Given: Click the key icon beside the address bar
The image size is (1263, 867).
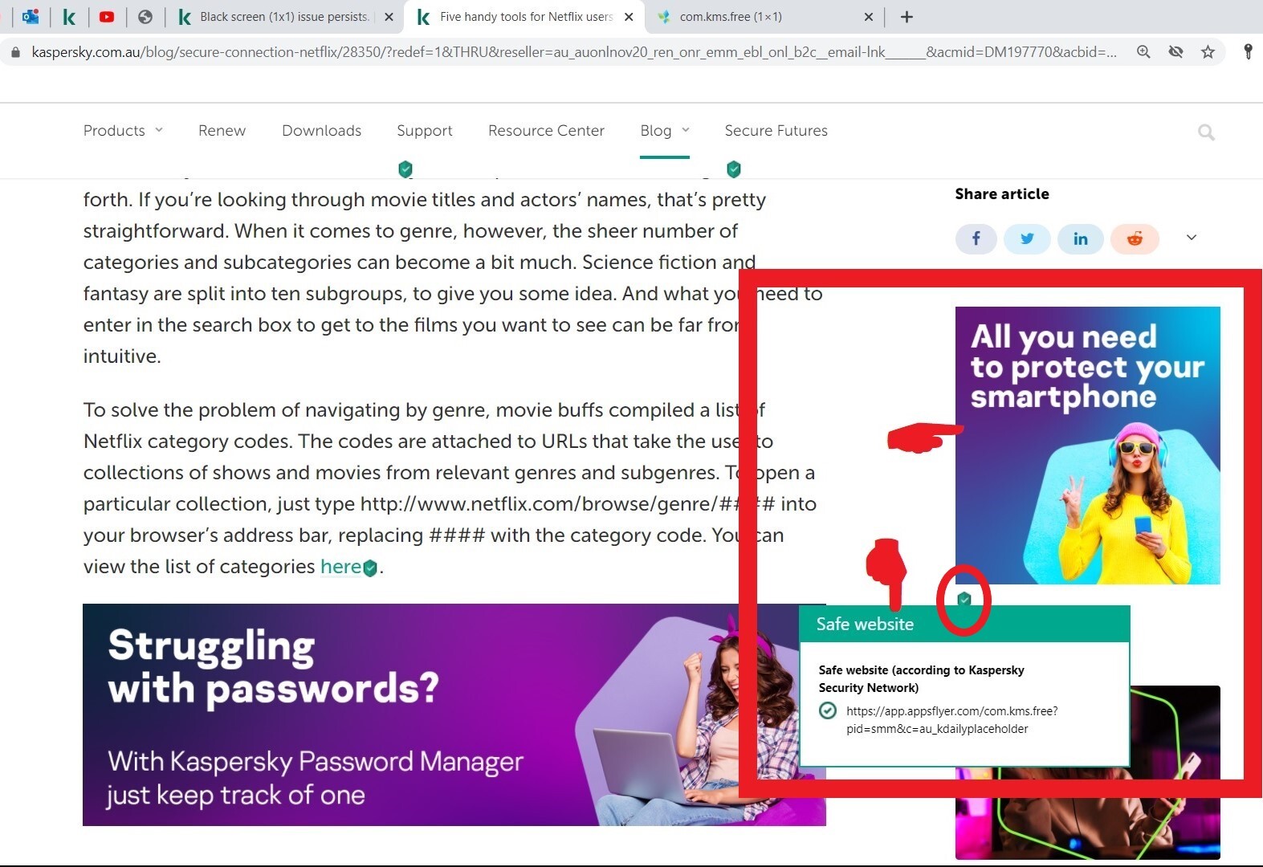Looking at the screenshot, I should (x=1248, y=52).
